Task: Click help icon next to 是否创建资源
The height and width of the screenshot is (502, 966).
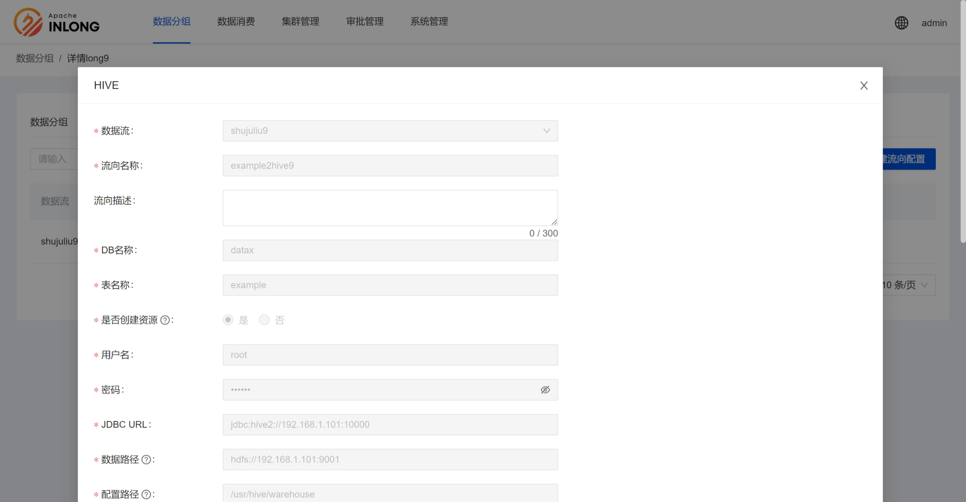Action: [165, 320]
